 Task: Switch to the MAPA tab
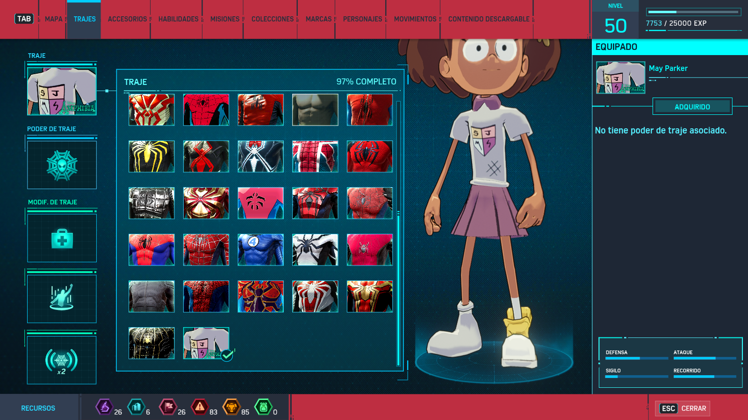pyautogui.click(x=53, y=19)
